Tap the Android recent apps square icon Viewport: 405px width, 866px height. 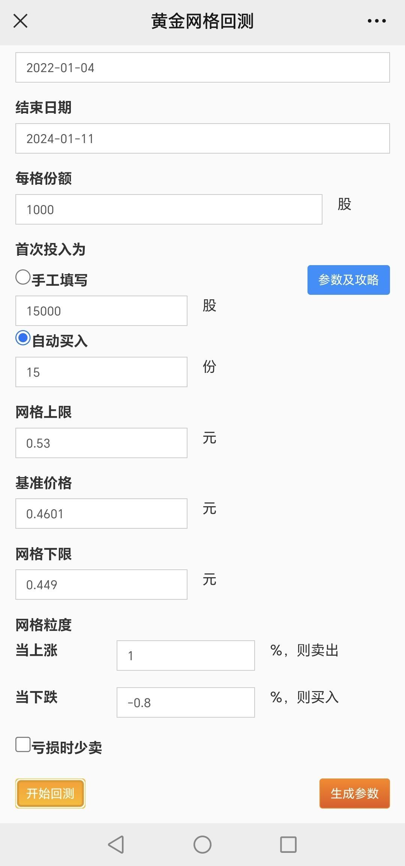(288, 845)
